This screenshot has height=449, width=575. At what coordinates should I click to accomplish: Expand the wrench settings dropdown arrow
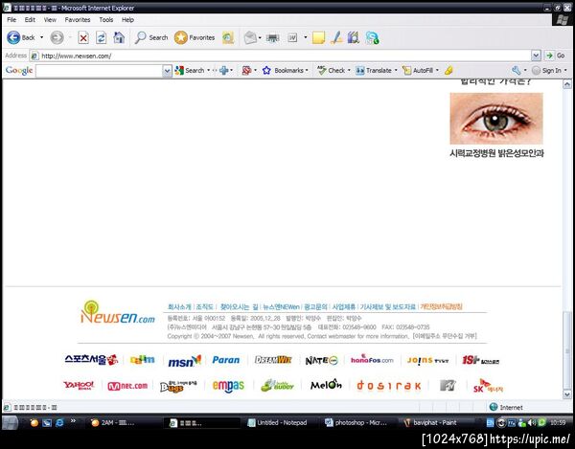pyautogui.click(x=525, y=70)
